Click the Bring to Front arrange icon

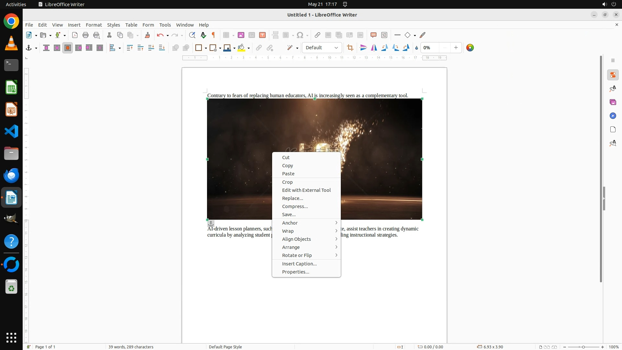pyautogui.click(x=130, y=48)
